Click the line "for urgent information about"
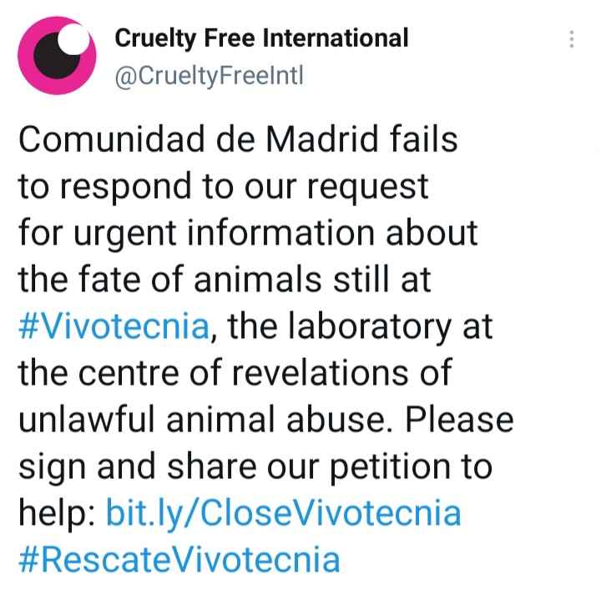601x590 pixels. (x=248, y=234)
